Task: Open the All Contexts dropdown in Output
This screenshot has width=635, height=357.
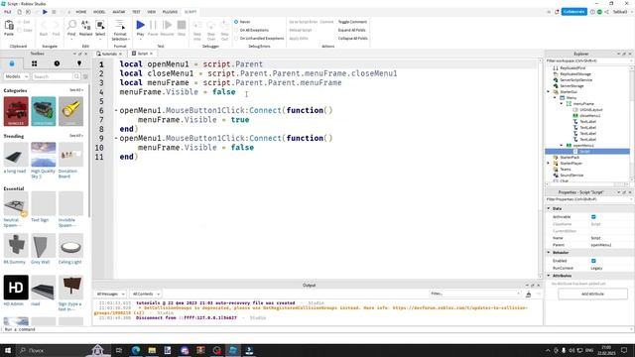Action: pos(146,294)
